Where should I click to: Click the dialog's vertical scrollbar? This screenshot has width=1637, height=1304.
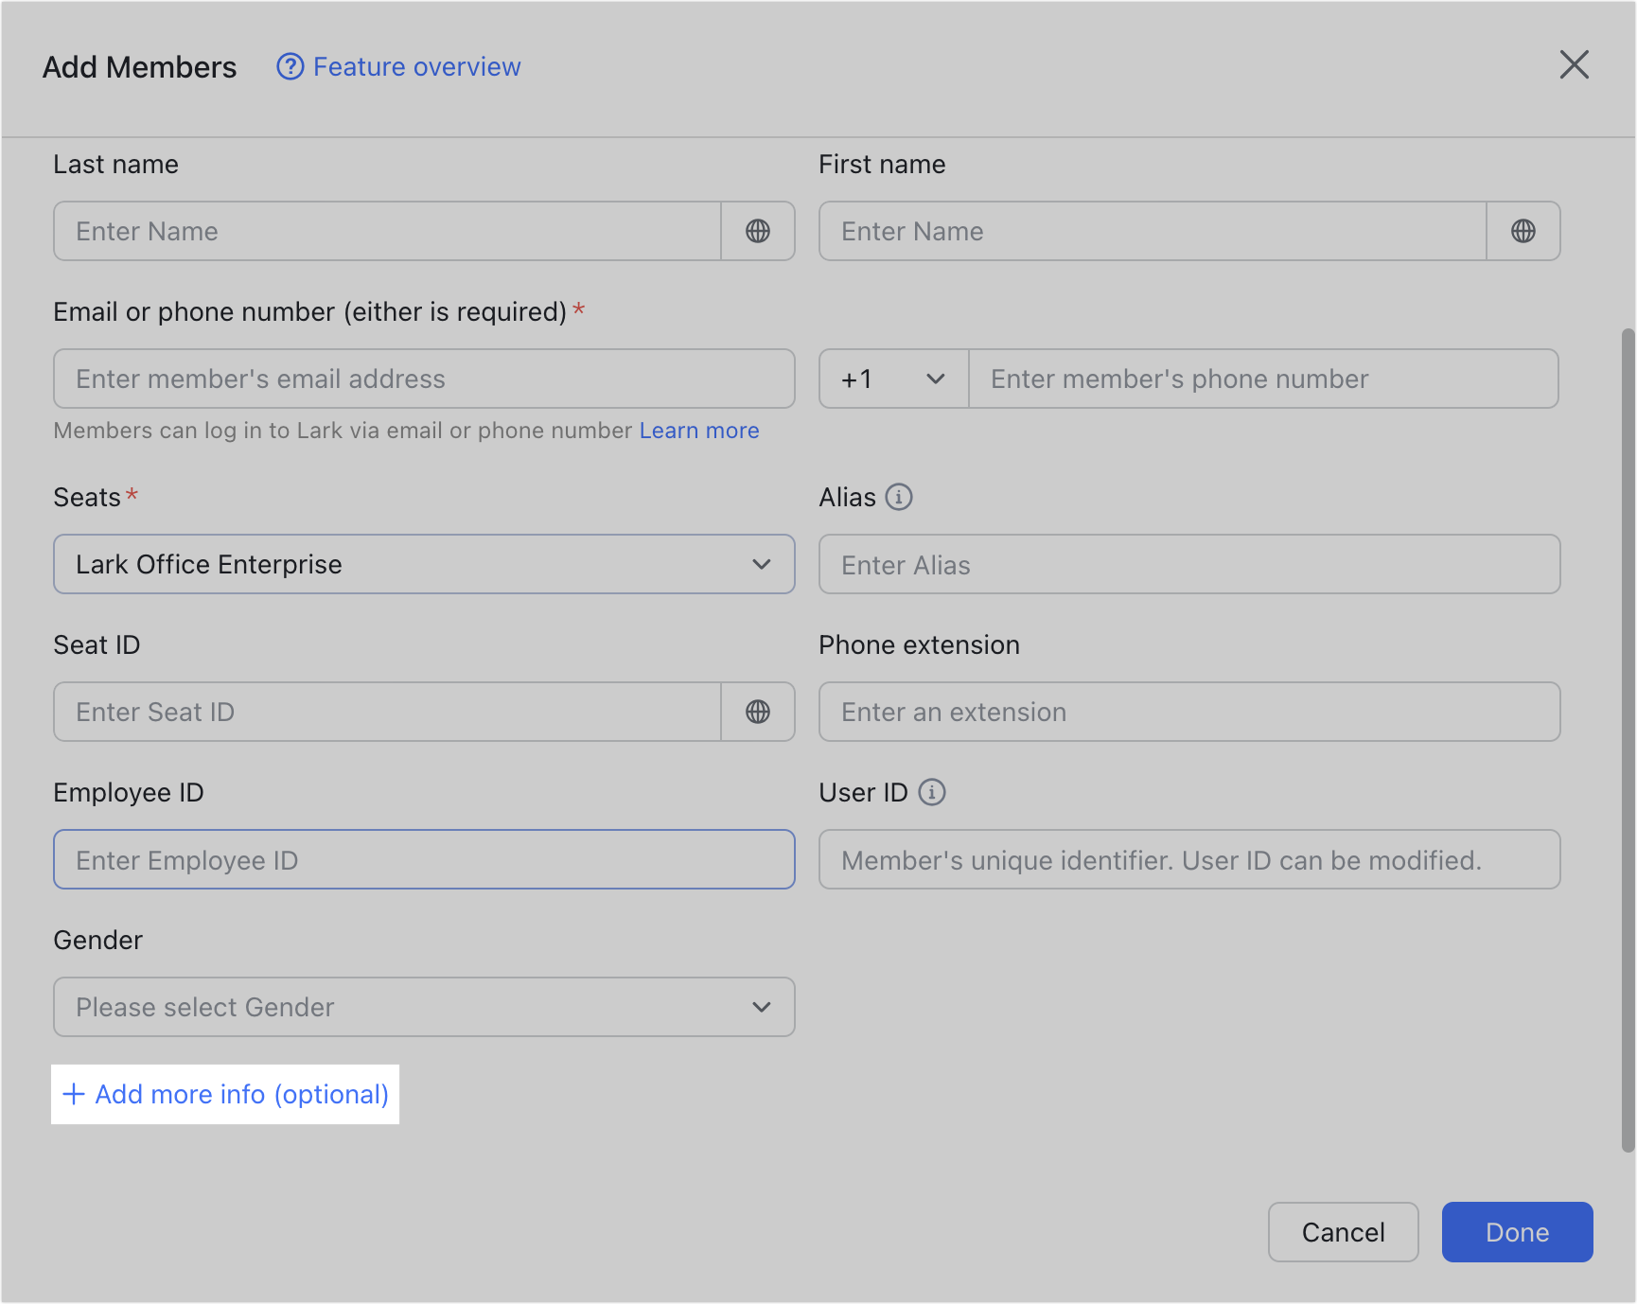pyautogui.click(x=1628, y=740)
